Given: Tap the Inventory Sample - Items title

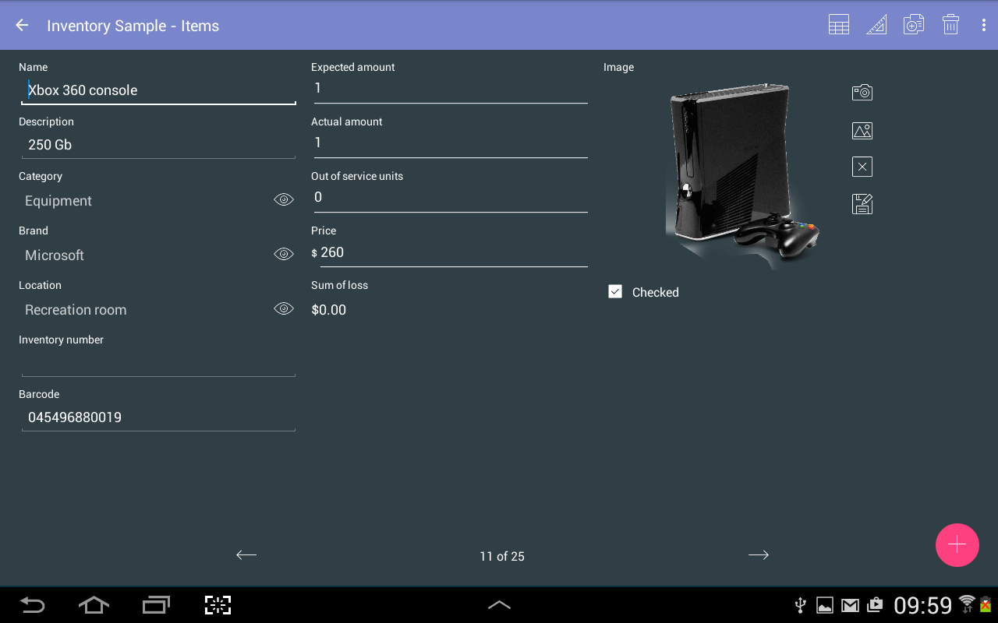Looking at the screenshot, I should coord(133,26).
